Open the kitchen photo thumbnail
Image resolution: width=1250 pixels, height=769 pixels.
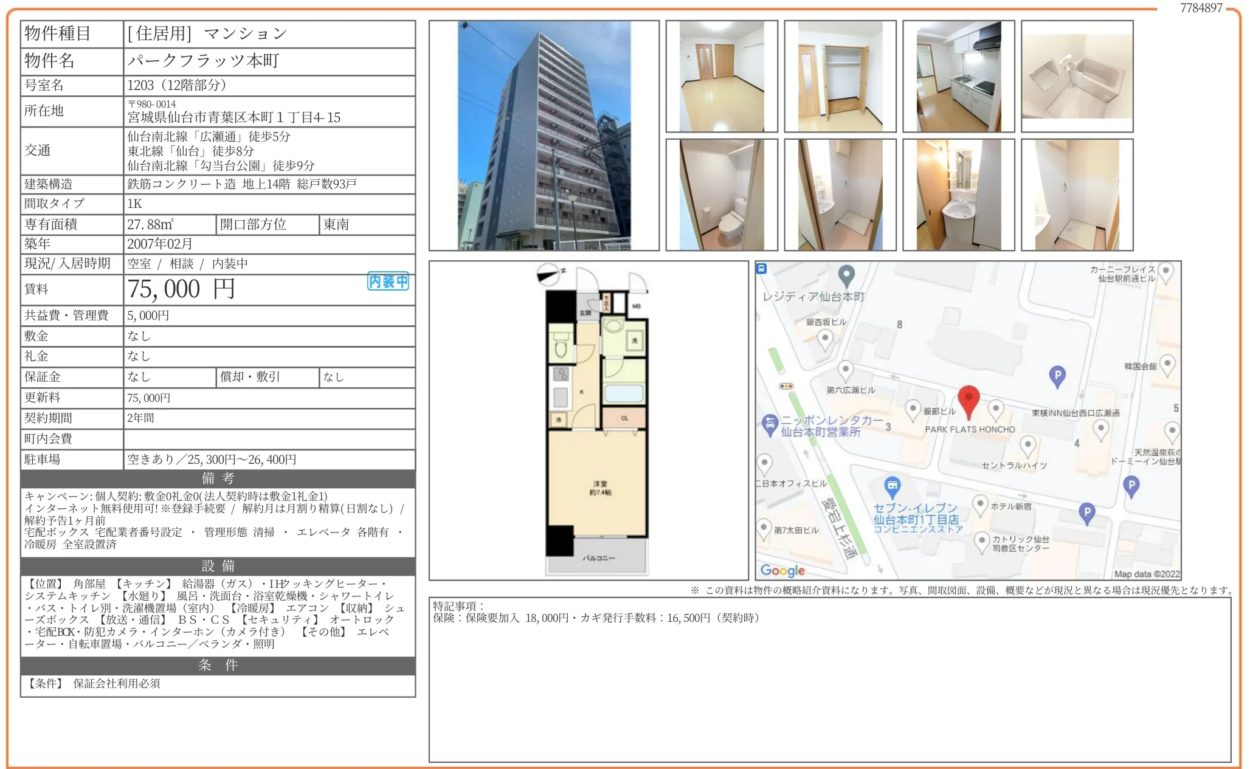point(958,77)
